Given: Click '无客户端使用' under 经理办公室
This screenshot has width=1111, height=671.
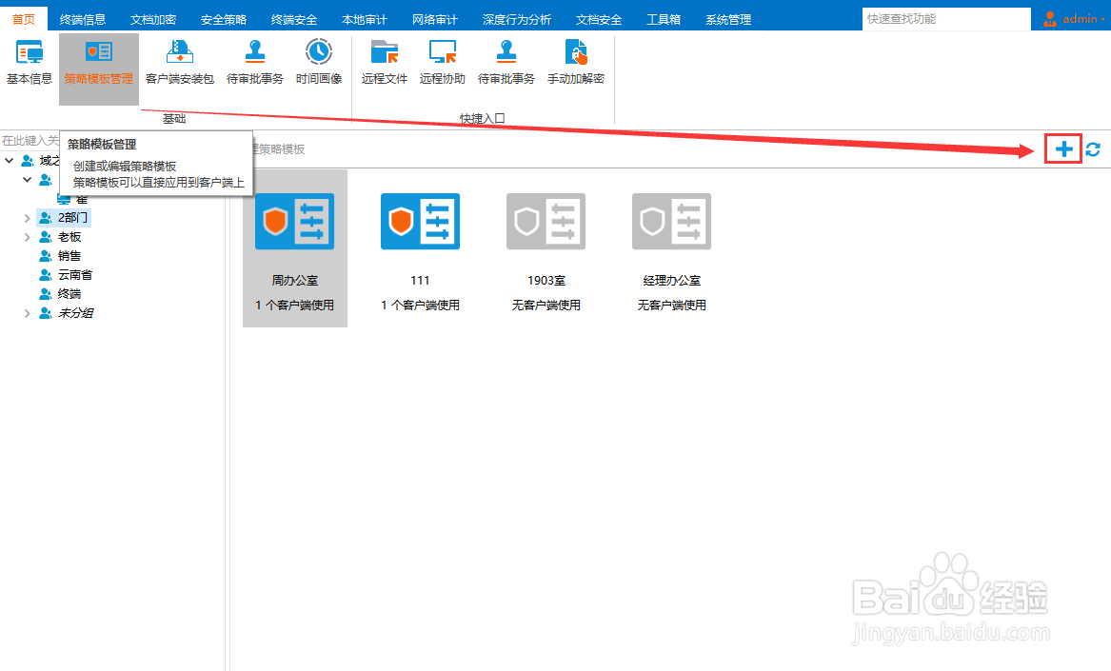Looking at the screenshot, I should pyautogui.click(x=671, y=306).
